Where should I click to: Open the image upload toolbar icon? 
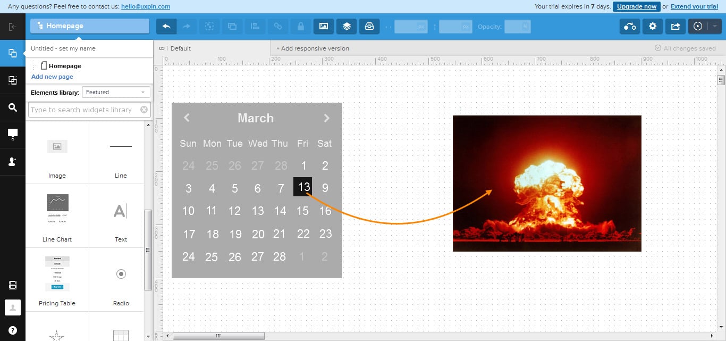click(324, 26)
